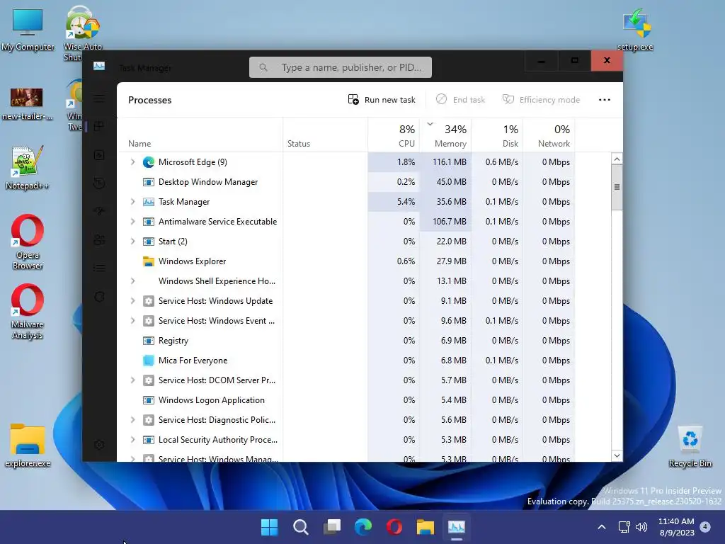Show hidden system tray icons chevron

[x=602, y=527]
